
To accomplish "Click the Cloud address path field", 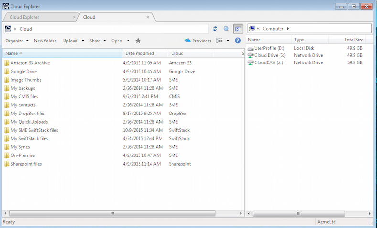I will 110,29.
